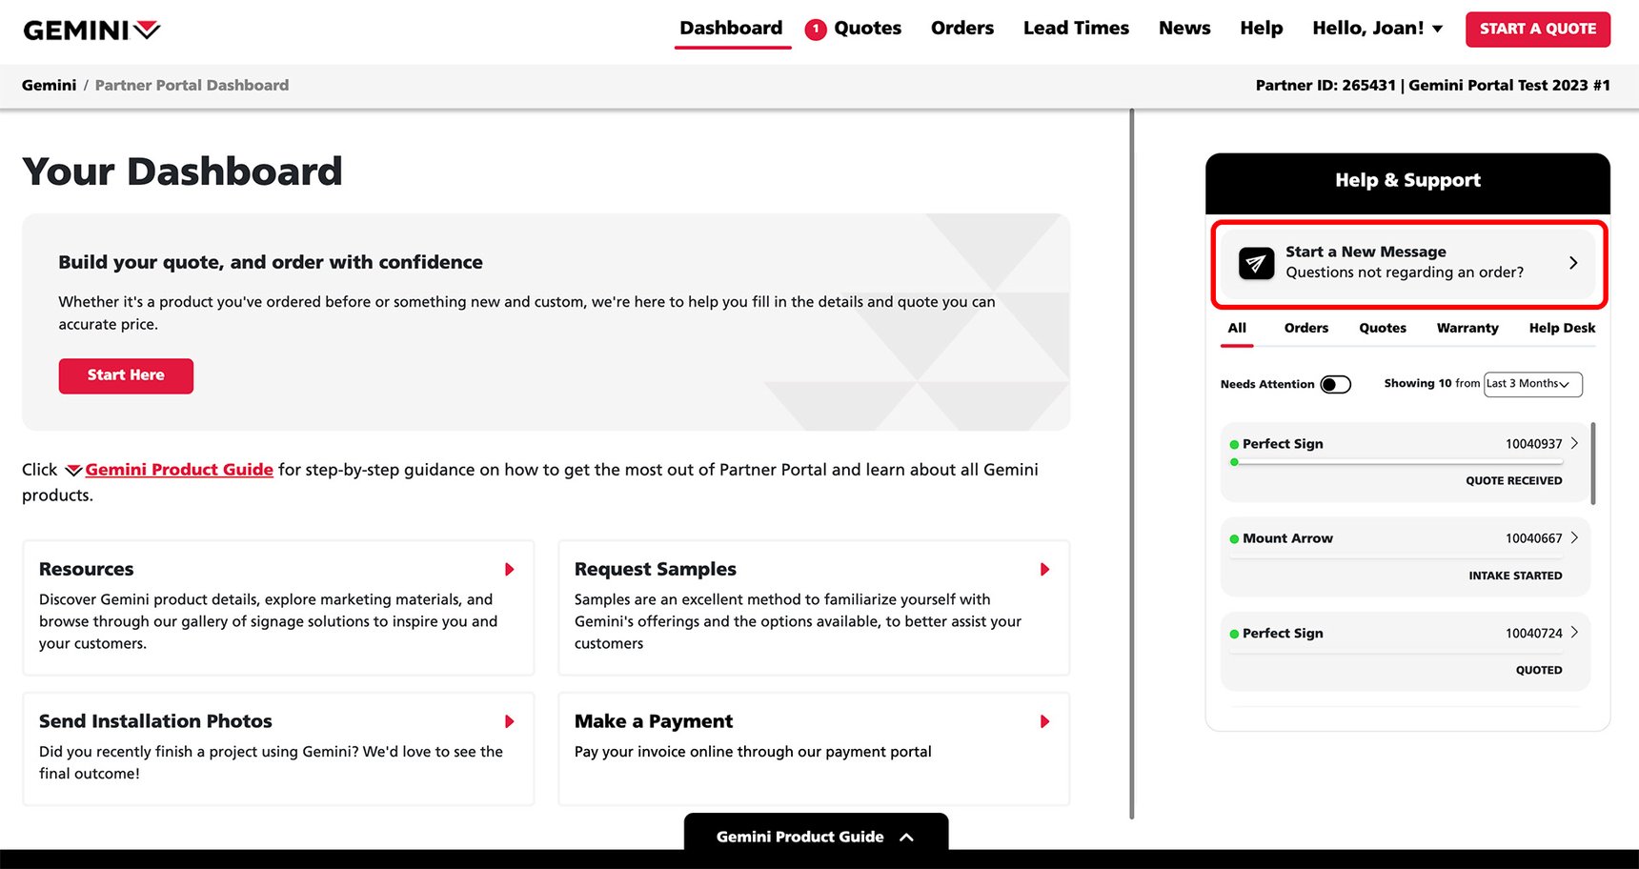Click the Gemini logo in header
This screenshot has height=869, width=1639.
coord(91,30)
